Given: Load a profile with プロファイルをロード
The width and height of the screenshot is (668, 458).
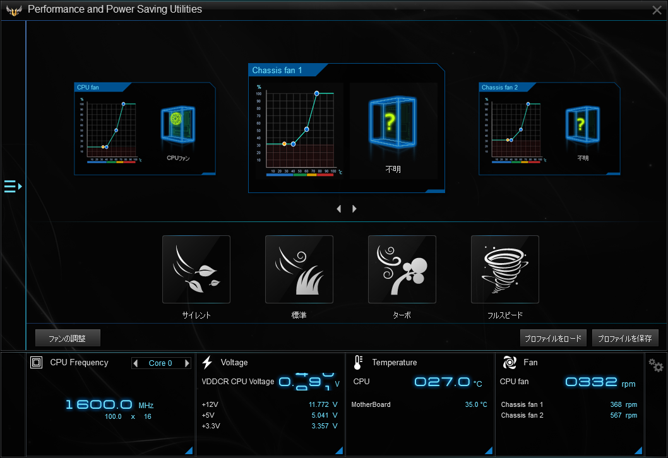Looking at the screenshot, I should tap(553, 338).
